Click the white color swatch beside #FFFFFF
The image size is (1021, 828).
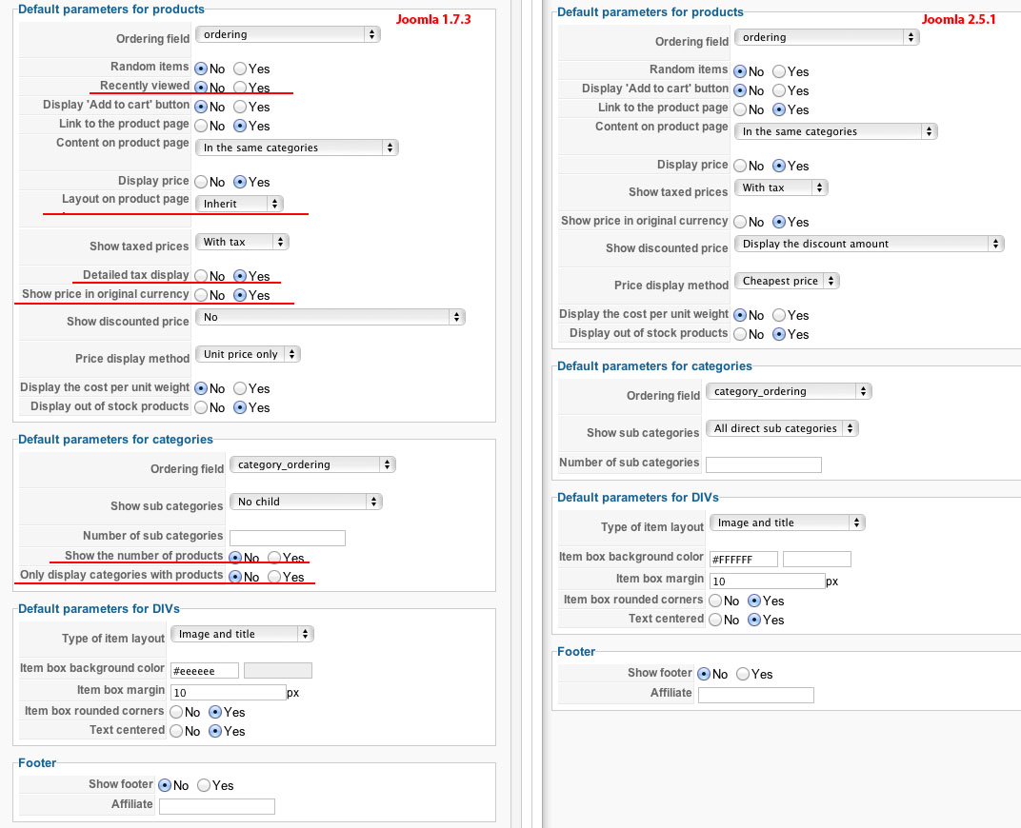pos(816,559)
